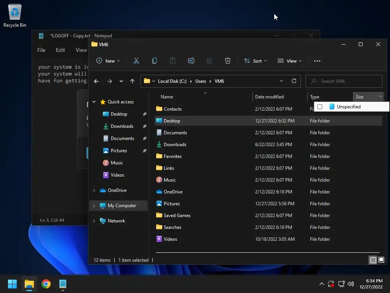Open the Recycle Bin desktop icon
The image size is (390, 293).
pos(15,15)
